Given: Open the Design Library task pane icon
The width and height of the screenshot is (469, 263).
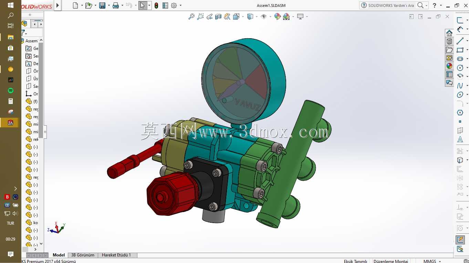Looking at the screenshot, I should 449,41.
